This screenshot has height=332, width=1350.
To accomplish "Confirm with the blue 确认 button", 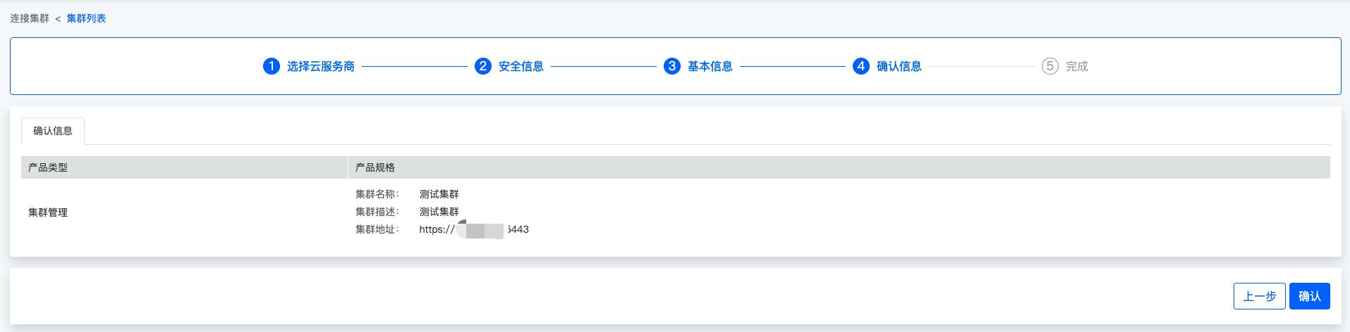I will tap(1310, 296).
